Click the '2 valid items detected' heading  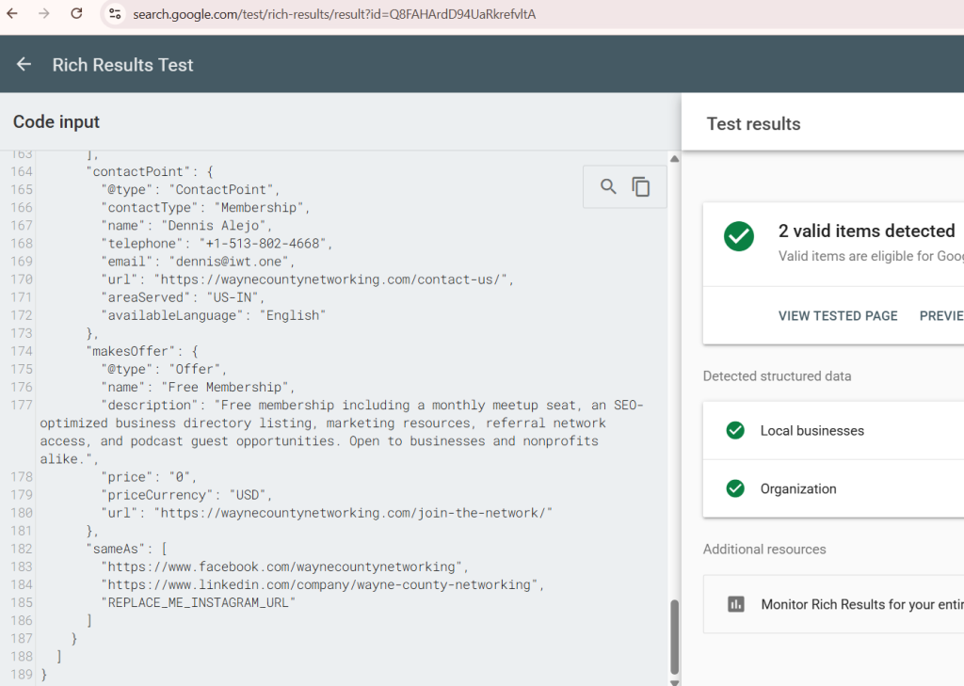pyautogui.click(x=866, y=231)
